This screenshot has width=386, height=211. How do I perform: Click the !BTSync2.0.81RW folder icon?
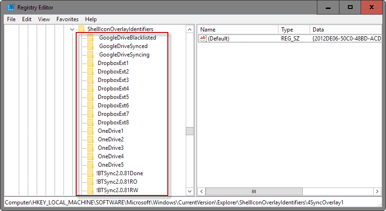click(90, 190)
